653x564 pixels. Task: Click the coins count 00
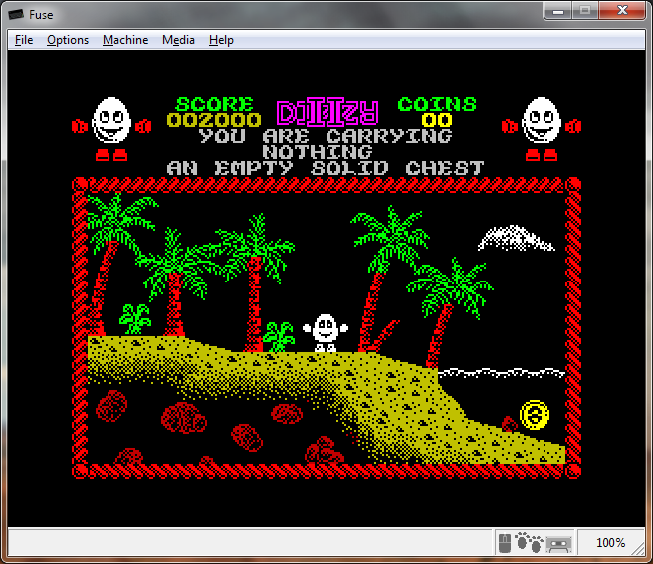click(436, 120)
